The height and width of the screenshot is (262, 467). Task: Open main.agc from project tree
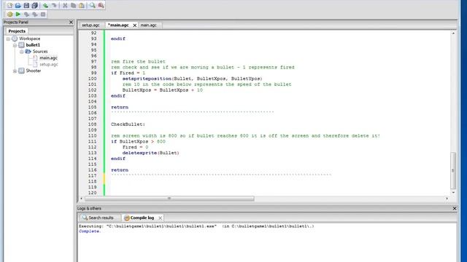(x=48, y=58)
